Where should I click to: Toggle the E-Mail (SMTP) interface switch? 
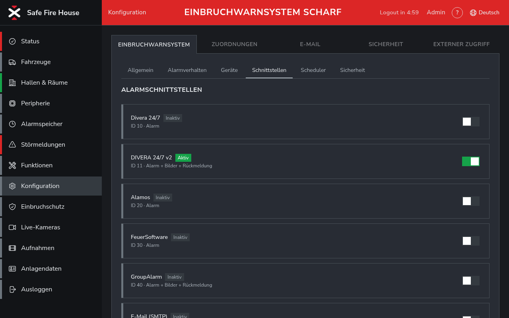pos(471,317)
